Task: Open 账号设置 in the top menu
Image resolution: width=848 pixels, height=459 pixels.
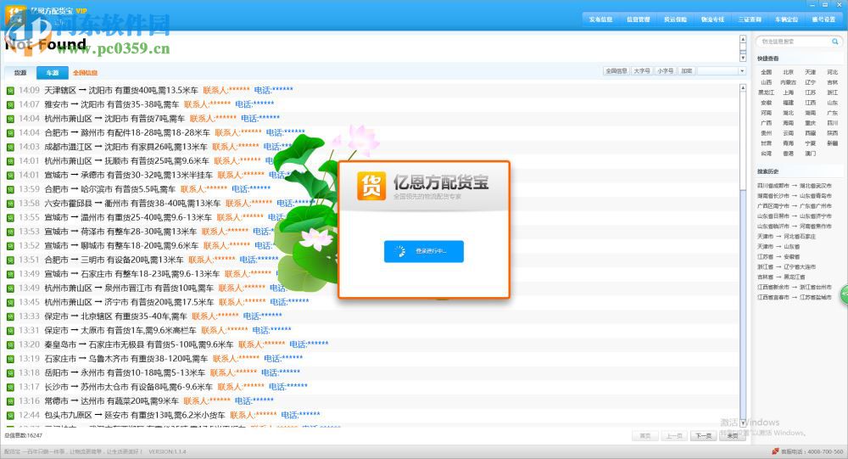Action: click(823, 20)
